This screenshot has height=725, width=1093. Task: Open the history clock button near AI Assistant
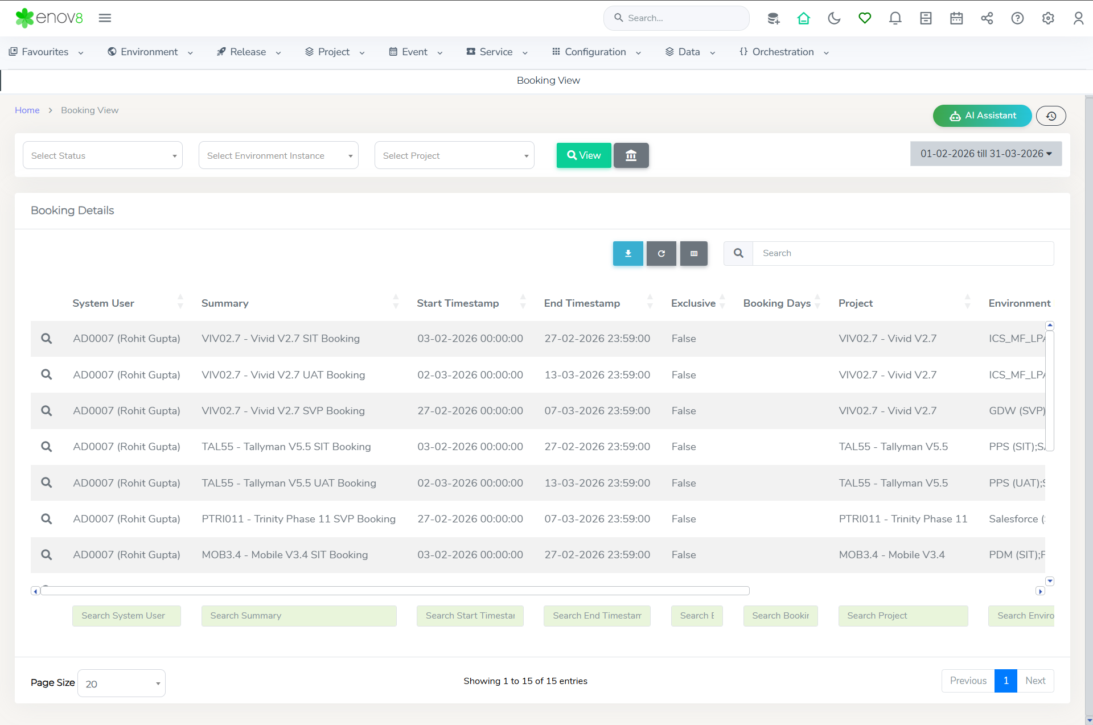[x=1051, y=116]
